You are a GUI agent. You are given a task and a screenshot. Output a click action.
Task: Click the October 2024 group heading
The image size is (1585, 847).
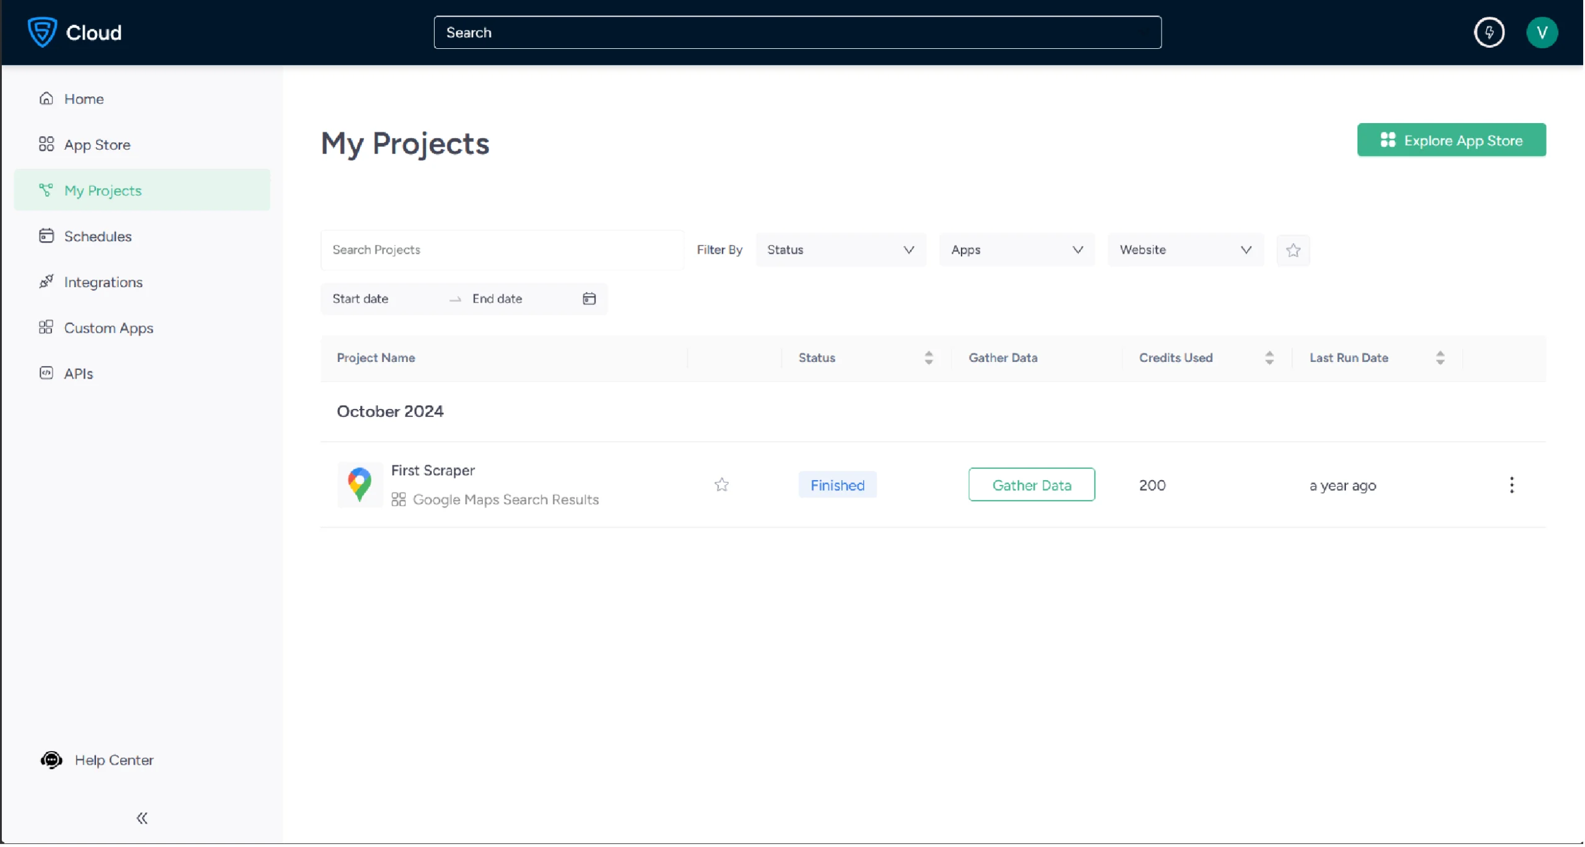pyautogui.click(x=390, y=411)
